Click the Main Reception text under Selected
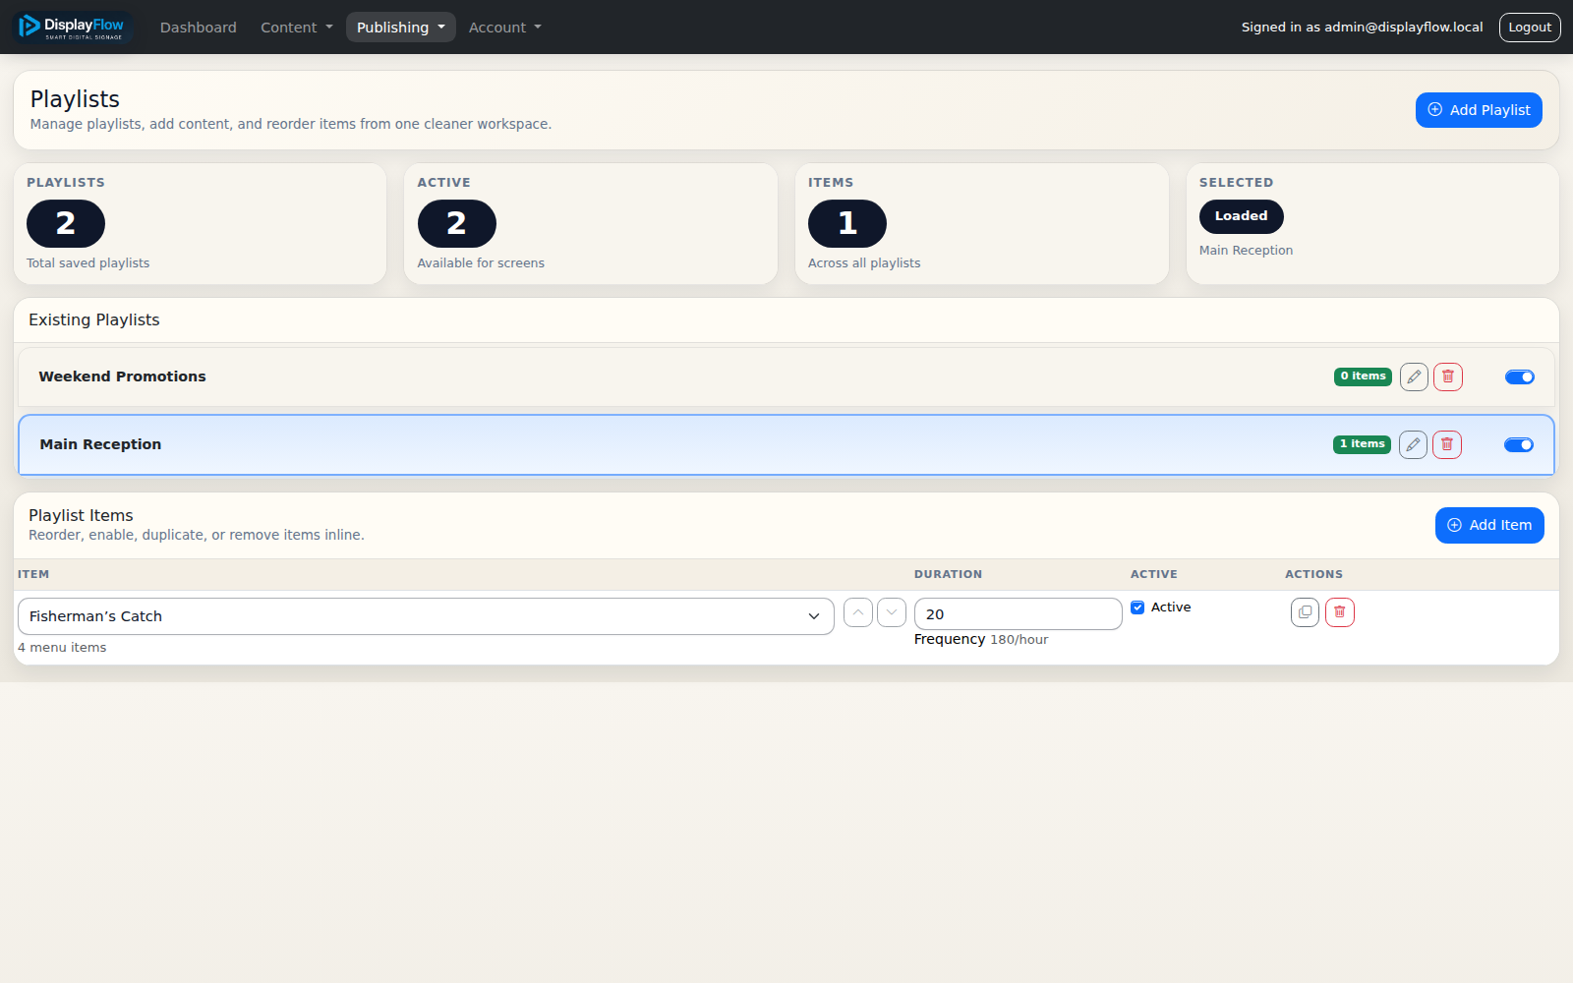The width and height of the screenshot is (1573, 983). coord(1246,251)
